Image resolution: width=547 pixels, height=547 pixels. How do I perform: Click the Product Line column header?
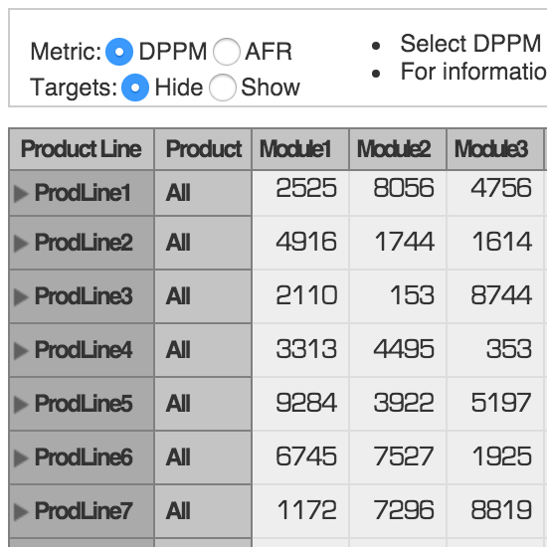click(x=82, y=149)
